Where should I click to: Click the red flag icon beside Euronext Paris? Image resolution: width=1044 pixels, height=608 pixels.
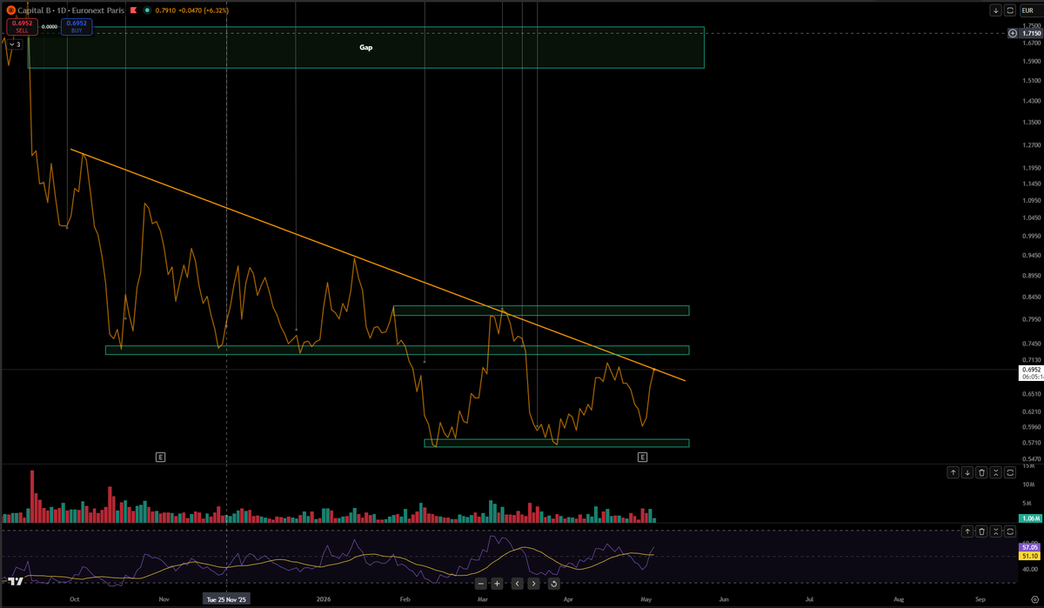tap(133, 10)
